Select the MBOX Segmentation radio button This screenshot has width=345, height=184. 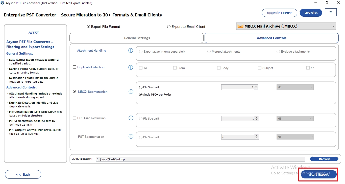75,92
